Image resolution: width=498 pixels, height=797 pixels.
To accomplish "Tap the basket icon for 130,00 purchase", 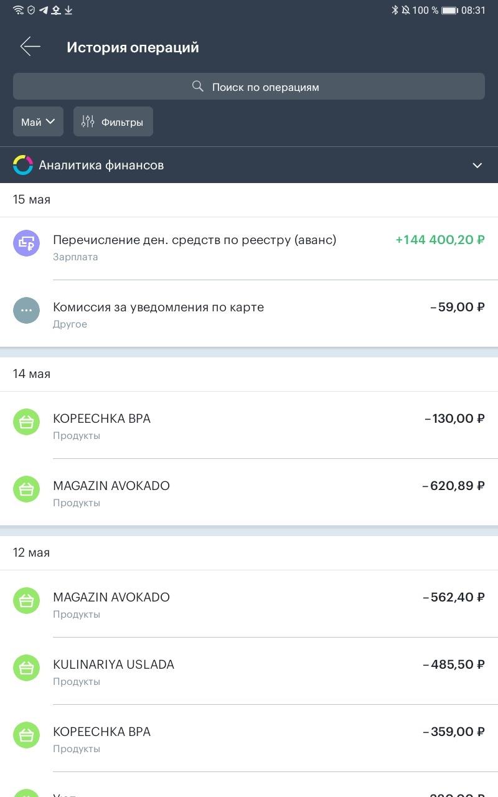I will (26, 422).
